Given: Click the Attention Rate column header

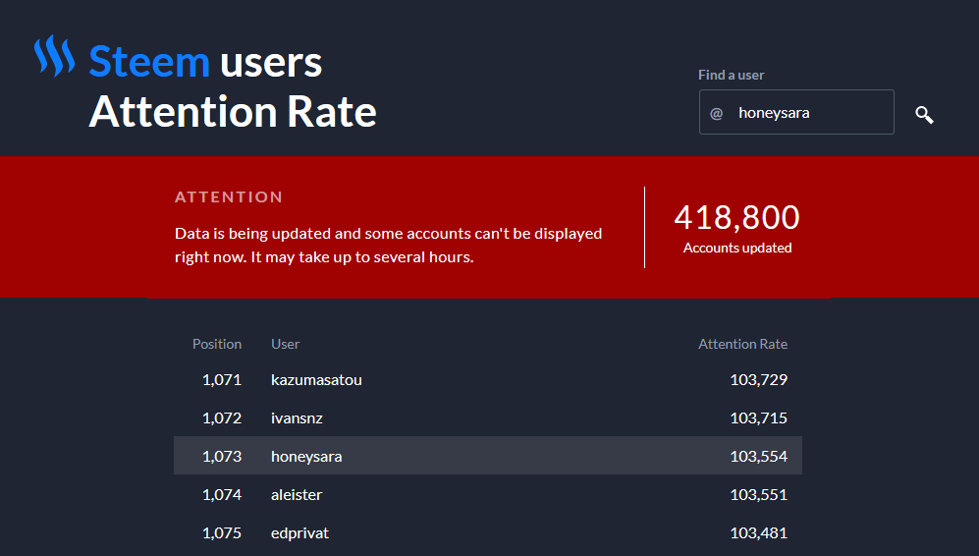Looking at the screenshot, I should pos(742,344).
